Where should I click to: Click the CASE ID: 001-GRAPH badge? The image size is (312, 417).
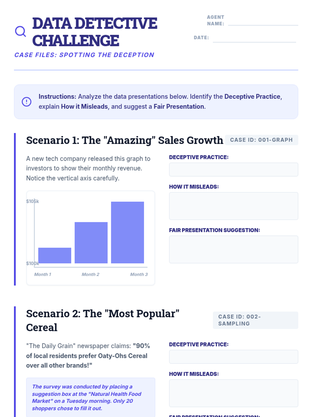click(261, 140)
